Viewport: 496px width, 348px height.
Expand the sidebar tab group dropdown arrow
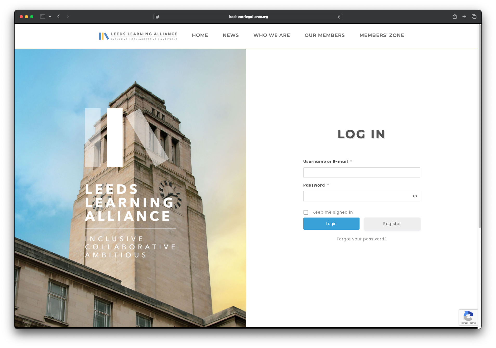(50, 17)
